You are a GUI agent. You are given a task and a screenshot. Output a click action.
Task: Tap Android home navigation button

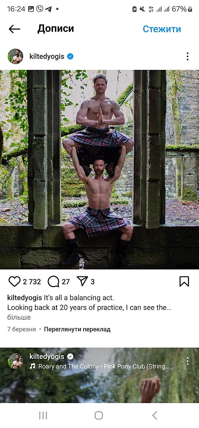[99, 415]
